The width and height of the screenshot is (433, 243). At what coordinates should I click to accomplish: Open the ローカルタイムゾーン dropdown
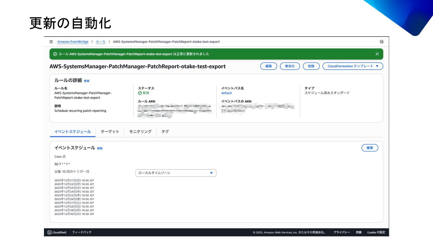click(x=176, y=173)
